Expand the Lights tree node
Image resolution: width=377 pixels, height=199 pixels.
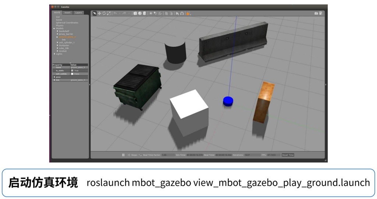54,54
